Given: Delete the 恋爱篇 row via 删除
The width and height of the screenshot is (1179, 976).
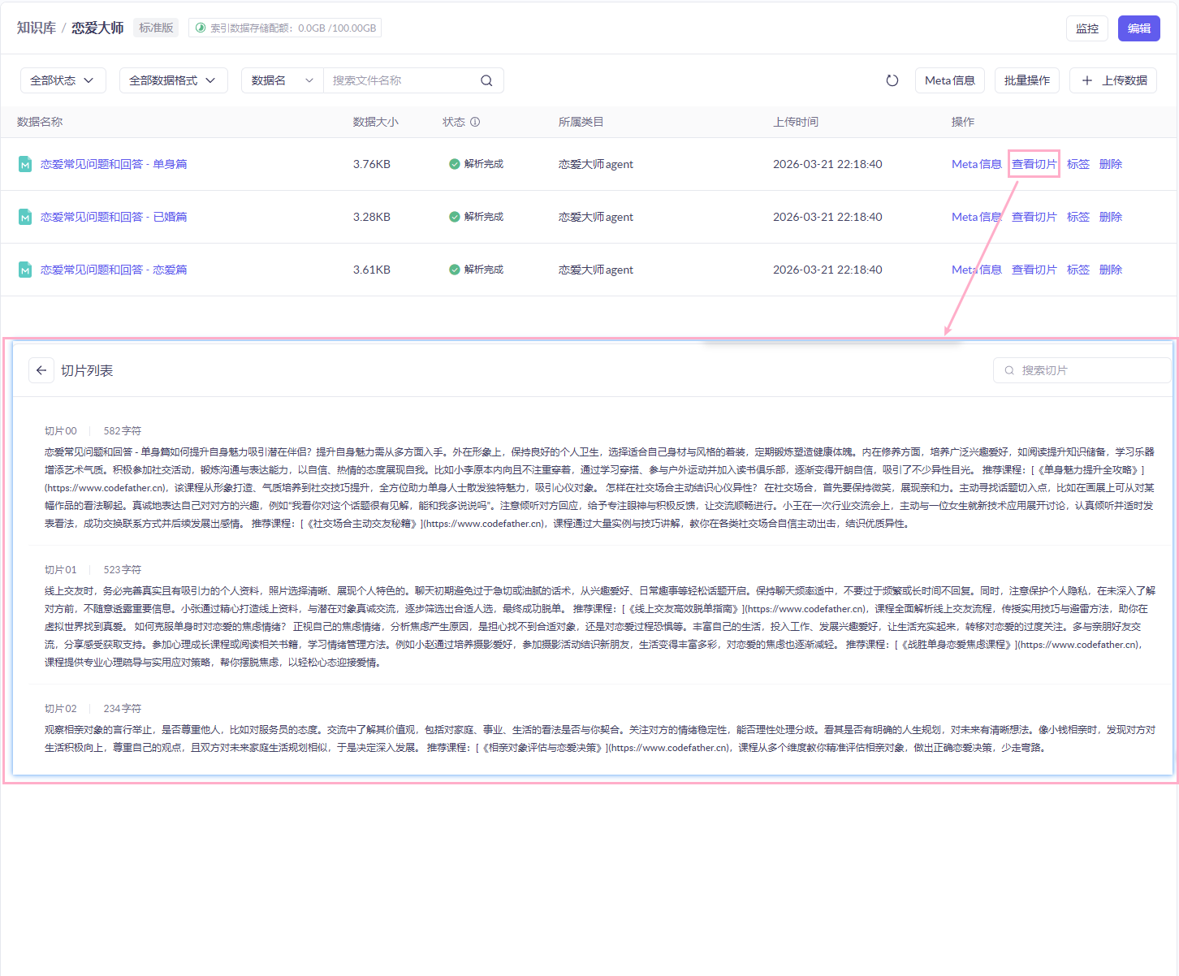Looking at the screenshot, I should [x=1110, y=270].
